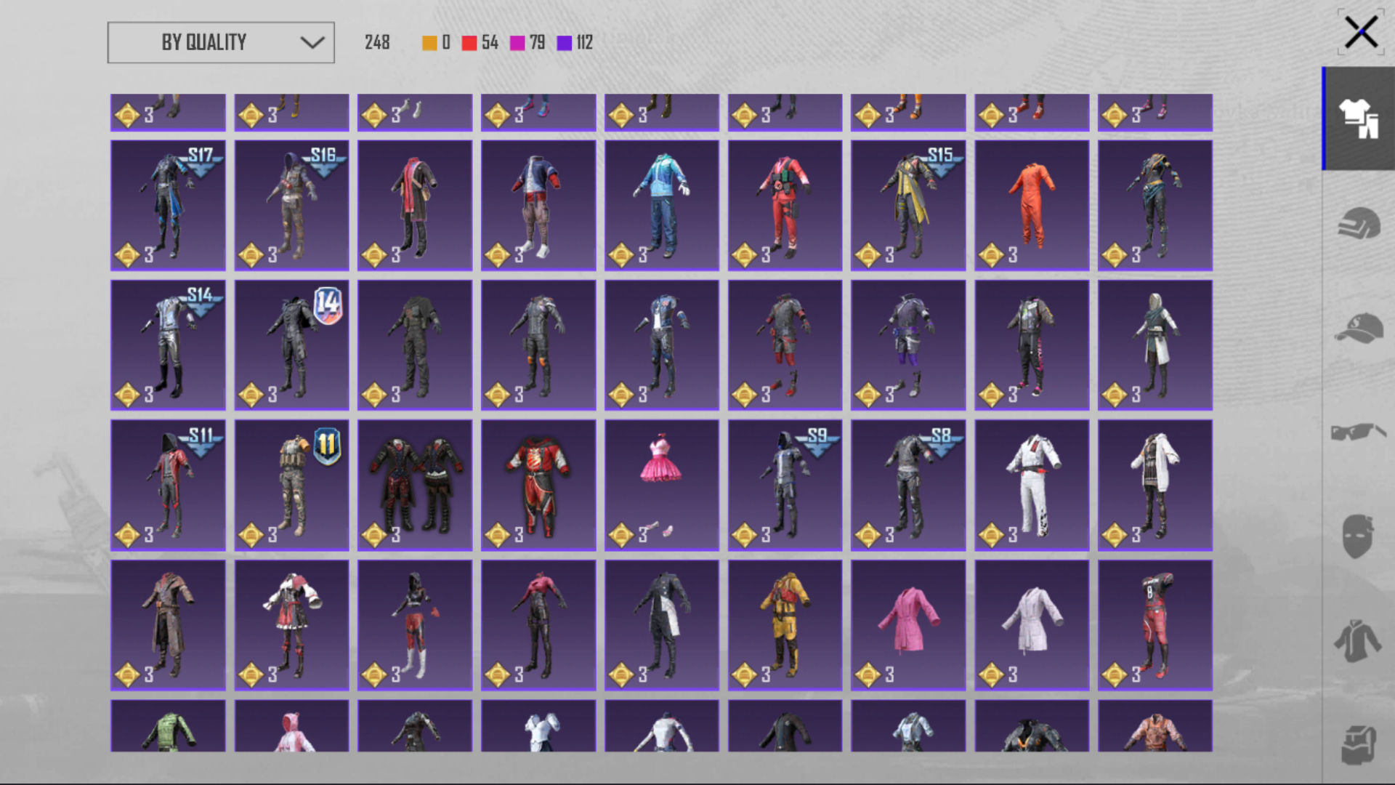Open the helmet category in the sidebar
This screenshot has width=1395, height=785.
[1358, 223]
